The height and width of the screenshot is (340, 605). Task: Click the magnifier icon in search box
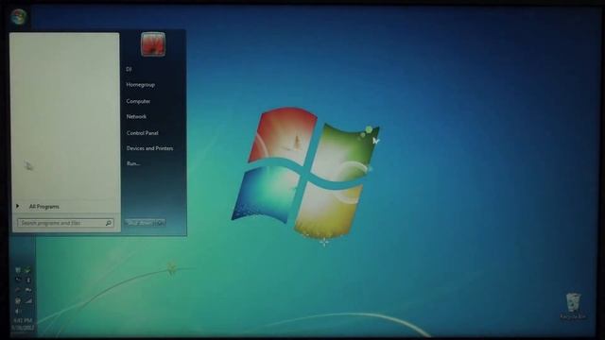click(109, 223)
